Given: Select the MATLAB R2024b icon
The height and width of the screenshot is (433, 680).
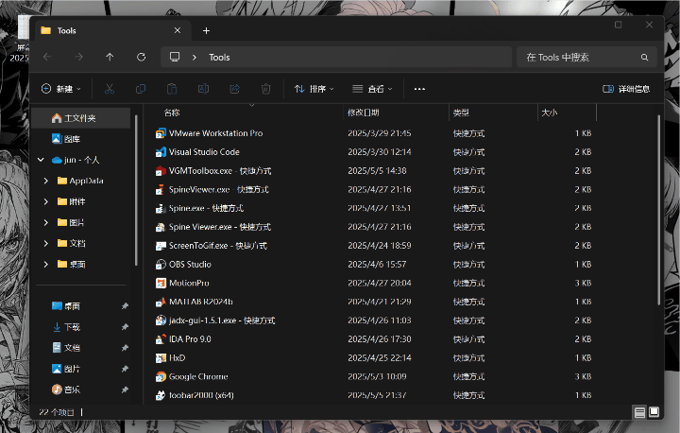Looking at the screenshot, I should tap(161, 302).
